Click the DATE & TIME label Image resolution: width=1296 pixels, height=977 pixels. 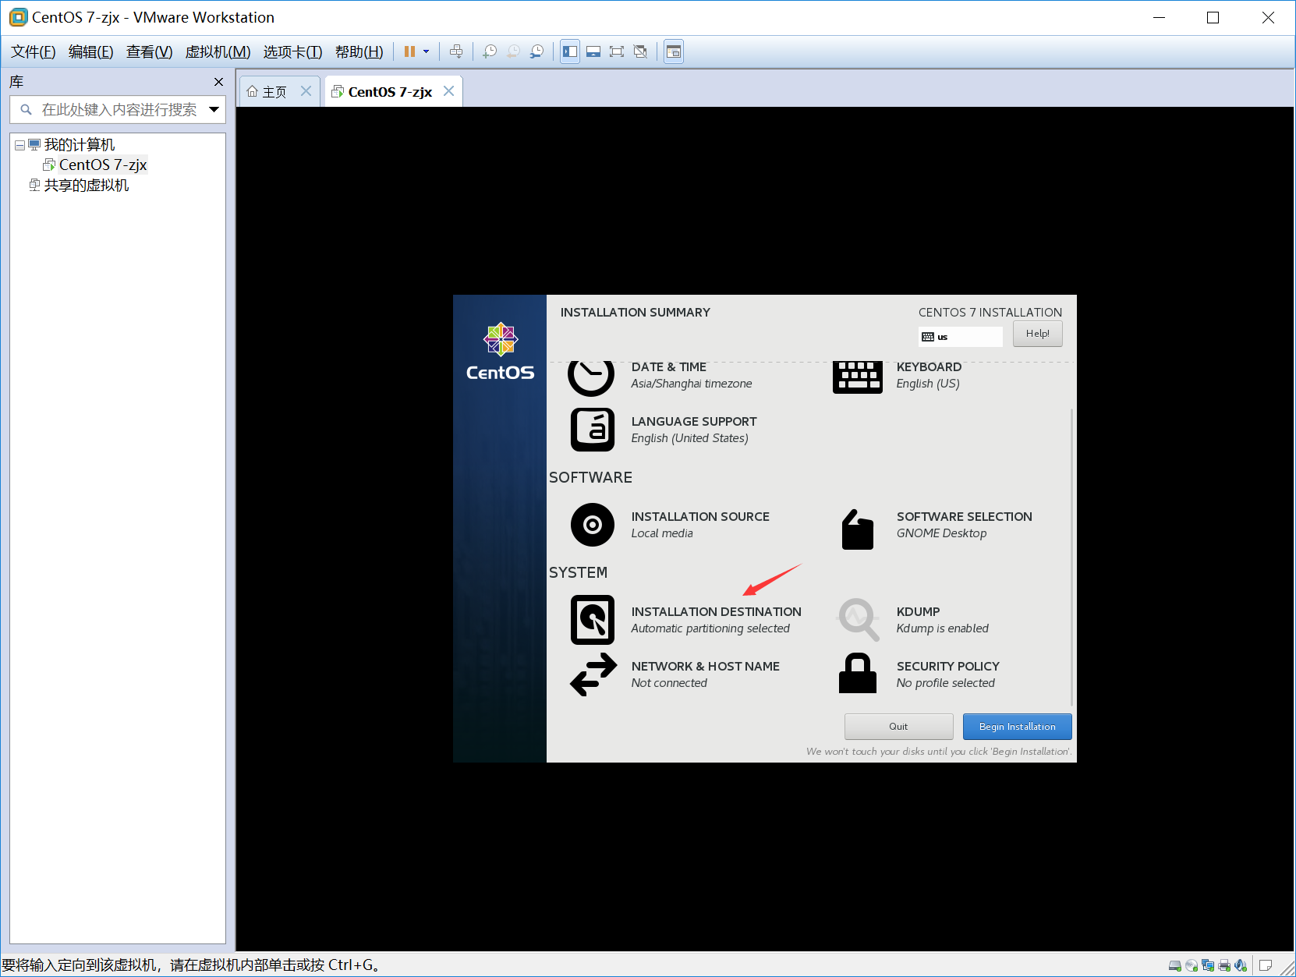[x=669, y=367]
